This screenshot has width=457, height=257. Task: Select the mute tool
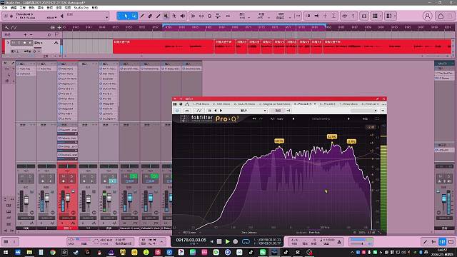click(x=166, y=16)
